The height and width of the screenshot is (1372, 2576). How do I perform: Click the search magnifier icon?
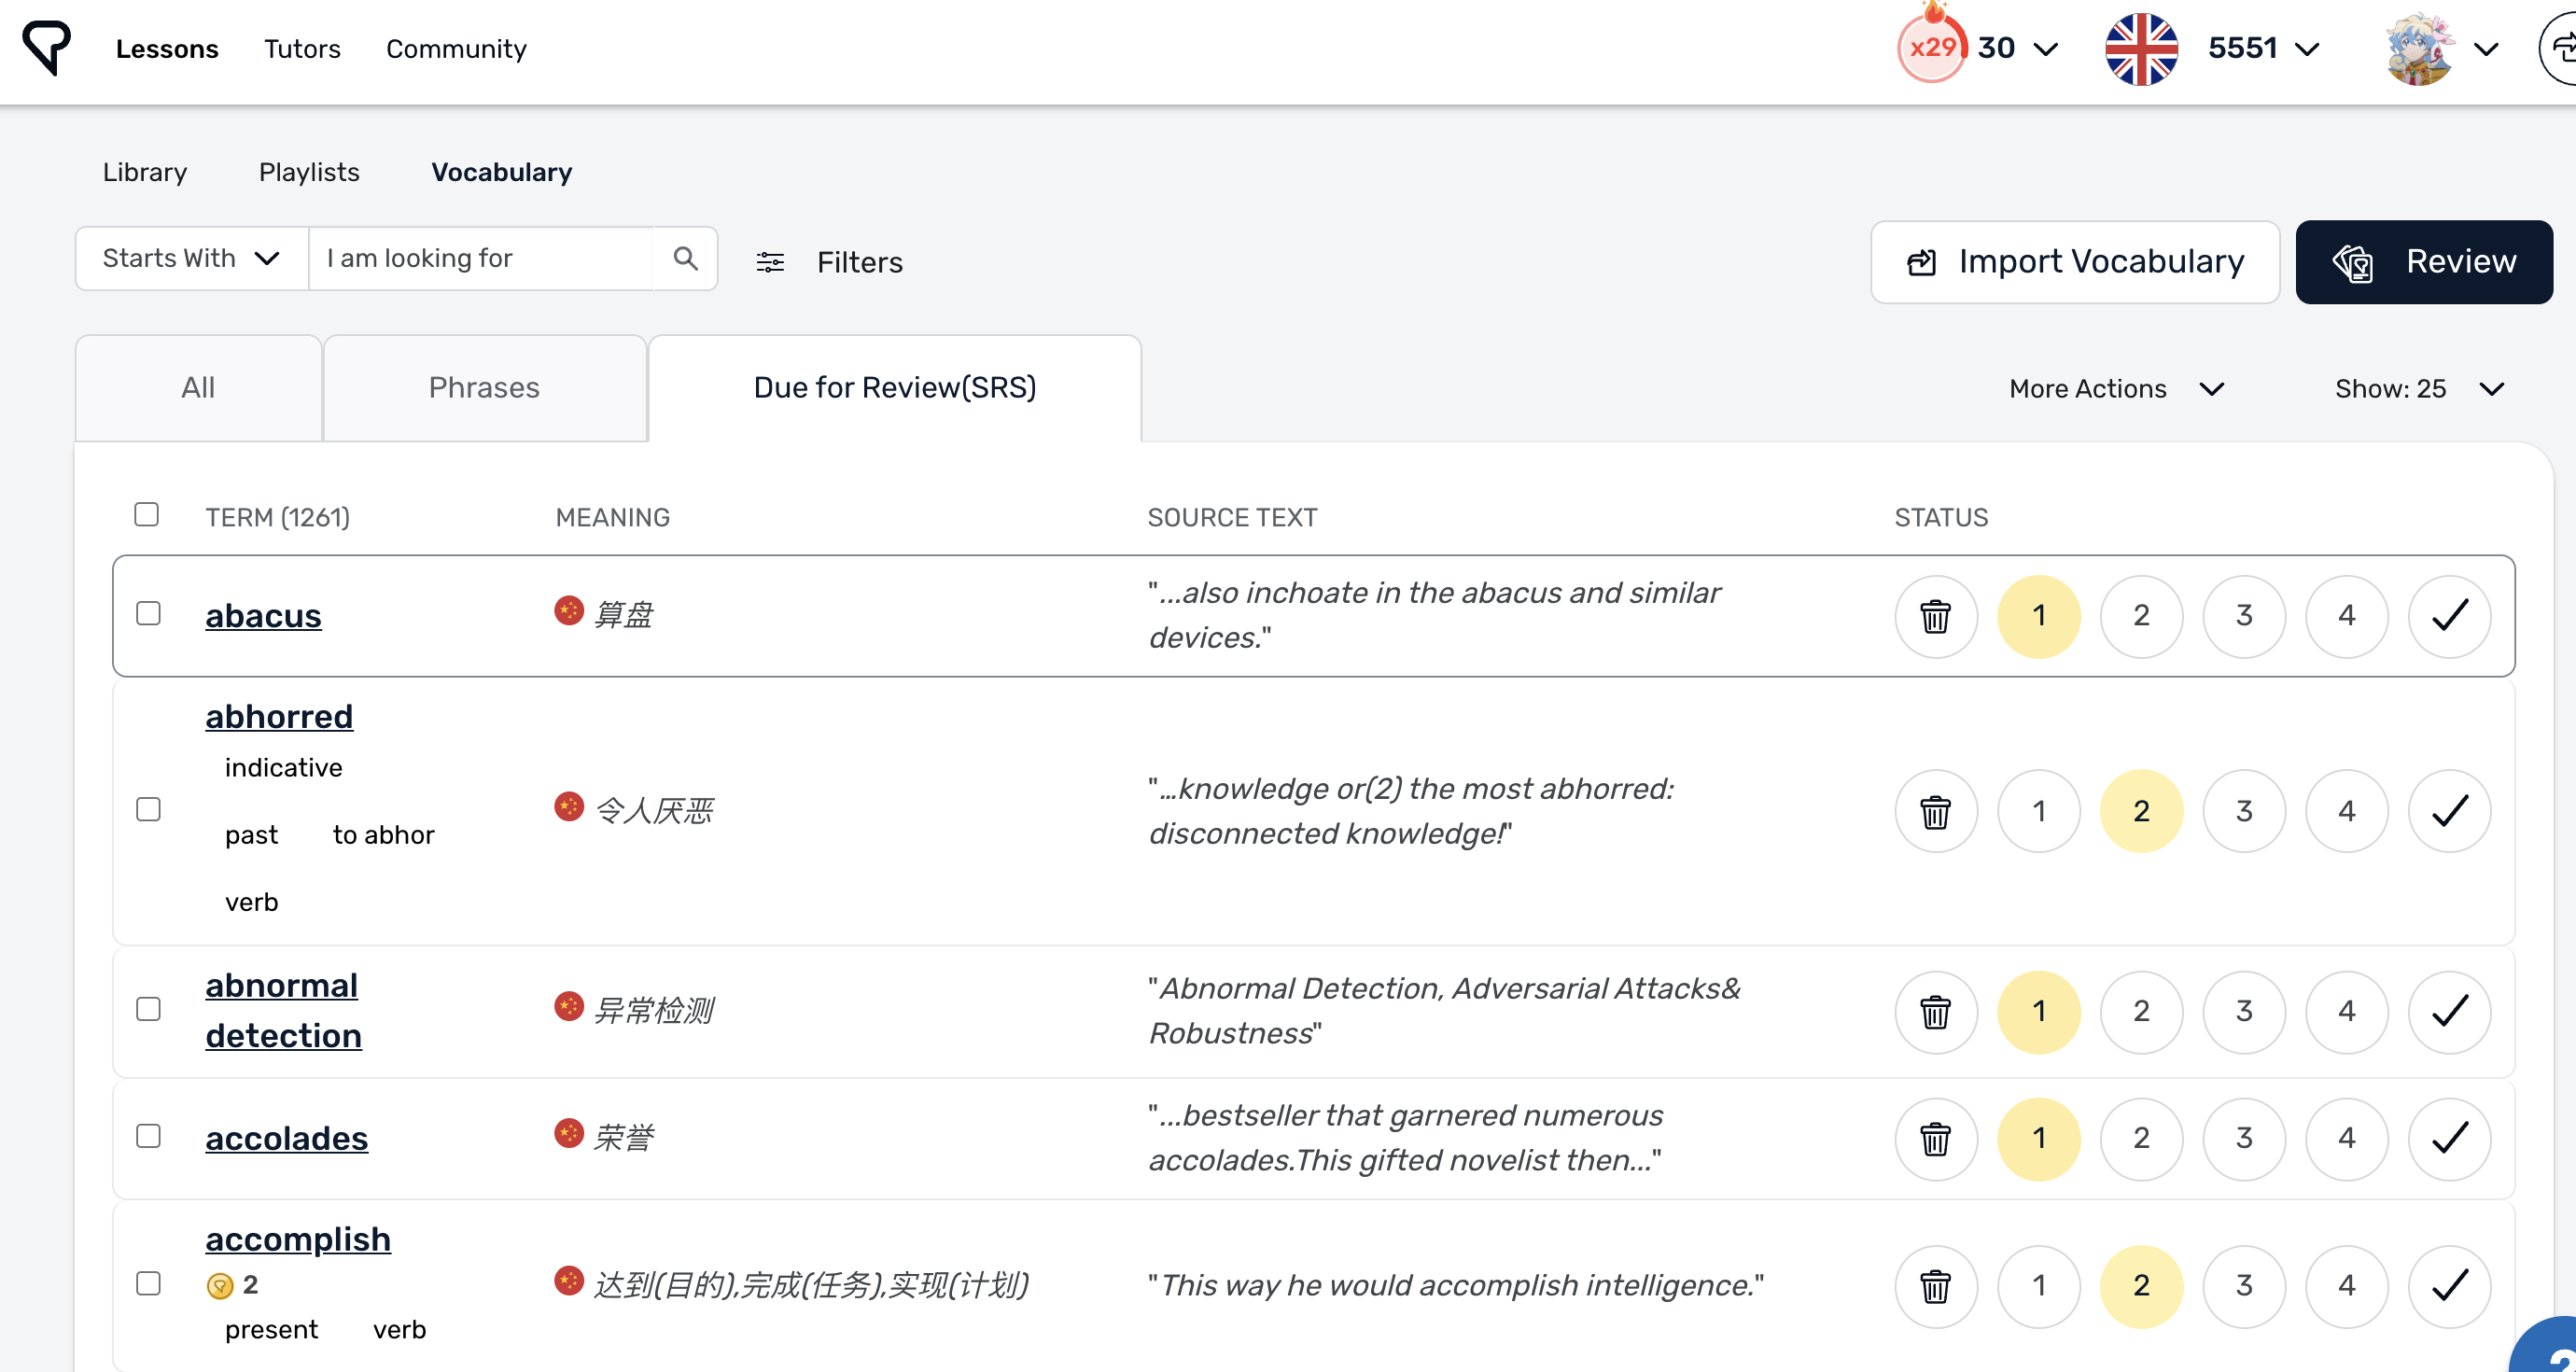coord(685,259)
